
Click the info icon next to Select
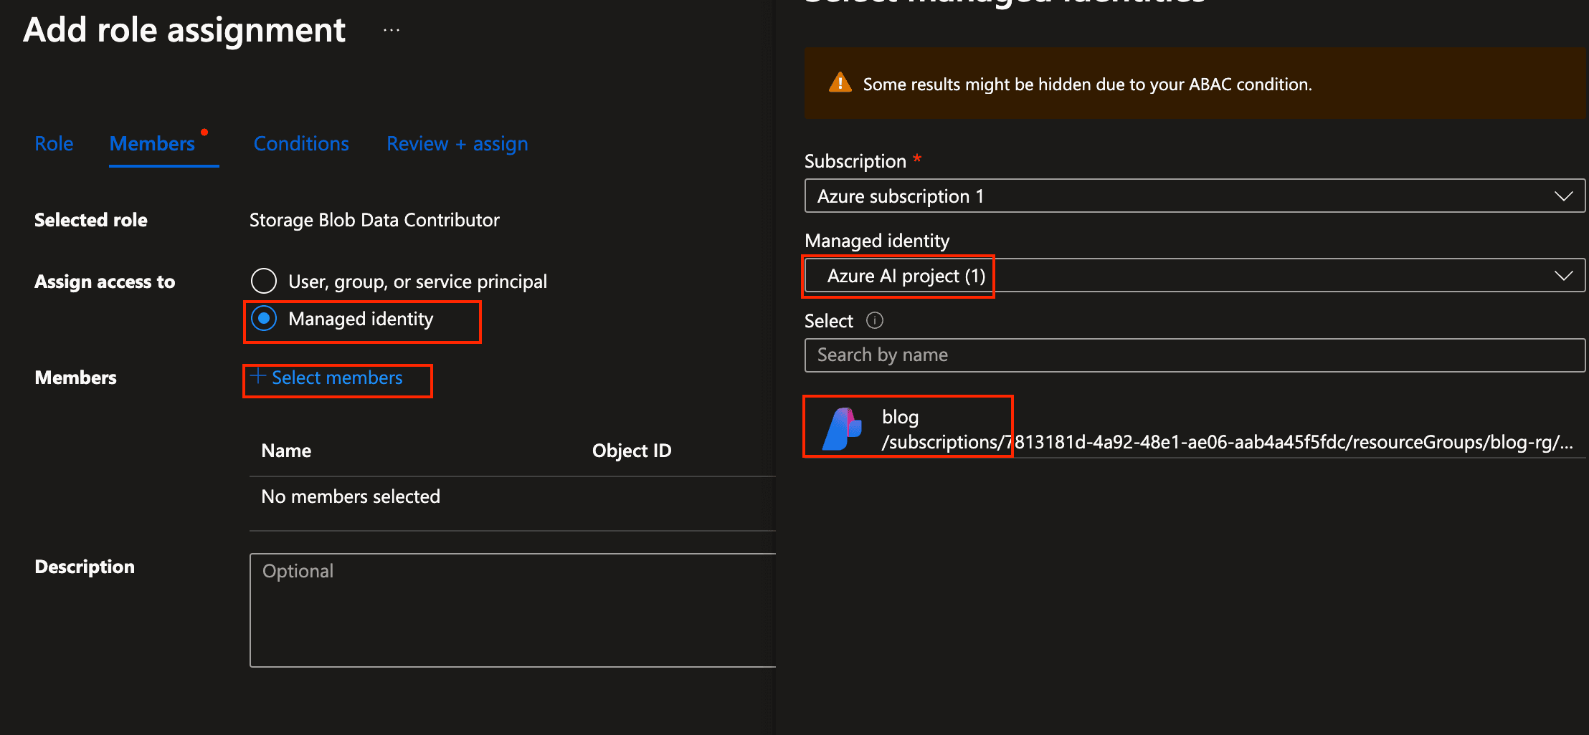tap(875, 320)
